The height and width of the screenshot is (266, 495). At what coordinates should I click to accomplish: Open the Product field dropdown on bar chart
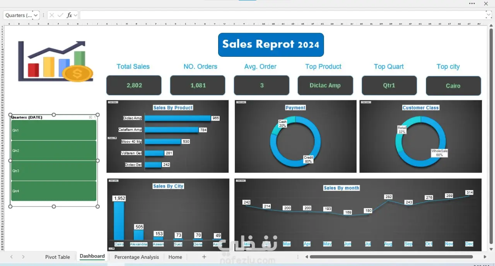112,138
